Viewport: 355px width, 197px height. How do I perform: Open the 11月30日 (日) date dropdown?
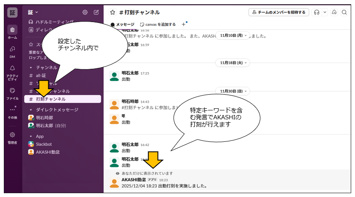(233, 91)
